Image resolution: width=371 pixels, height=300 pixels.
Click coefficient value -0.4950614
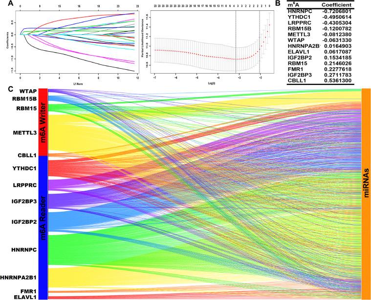tap(337, 17)
